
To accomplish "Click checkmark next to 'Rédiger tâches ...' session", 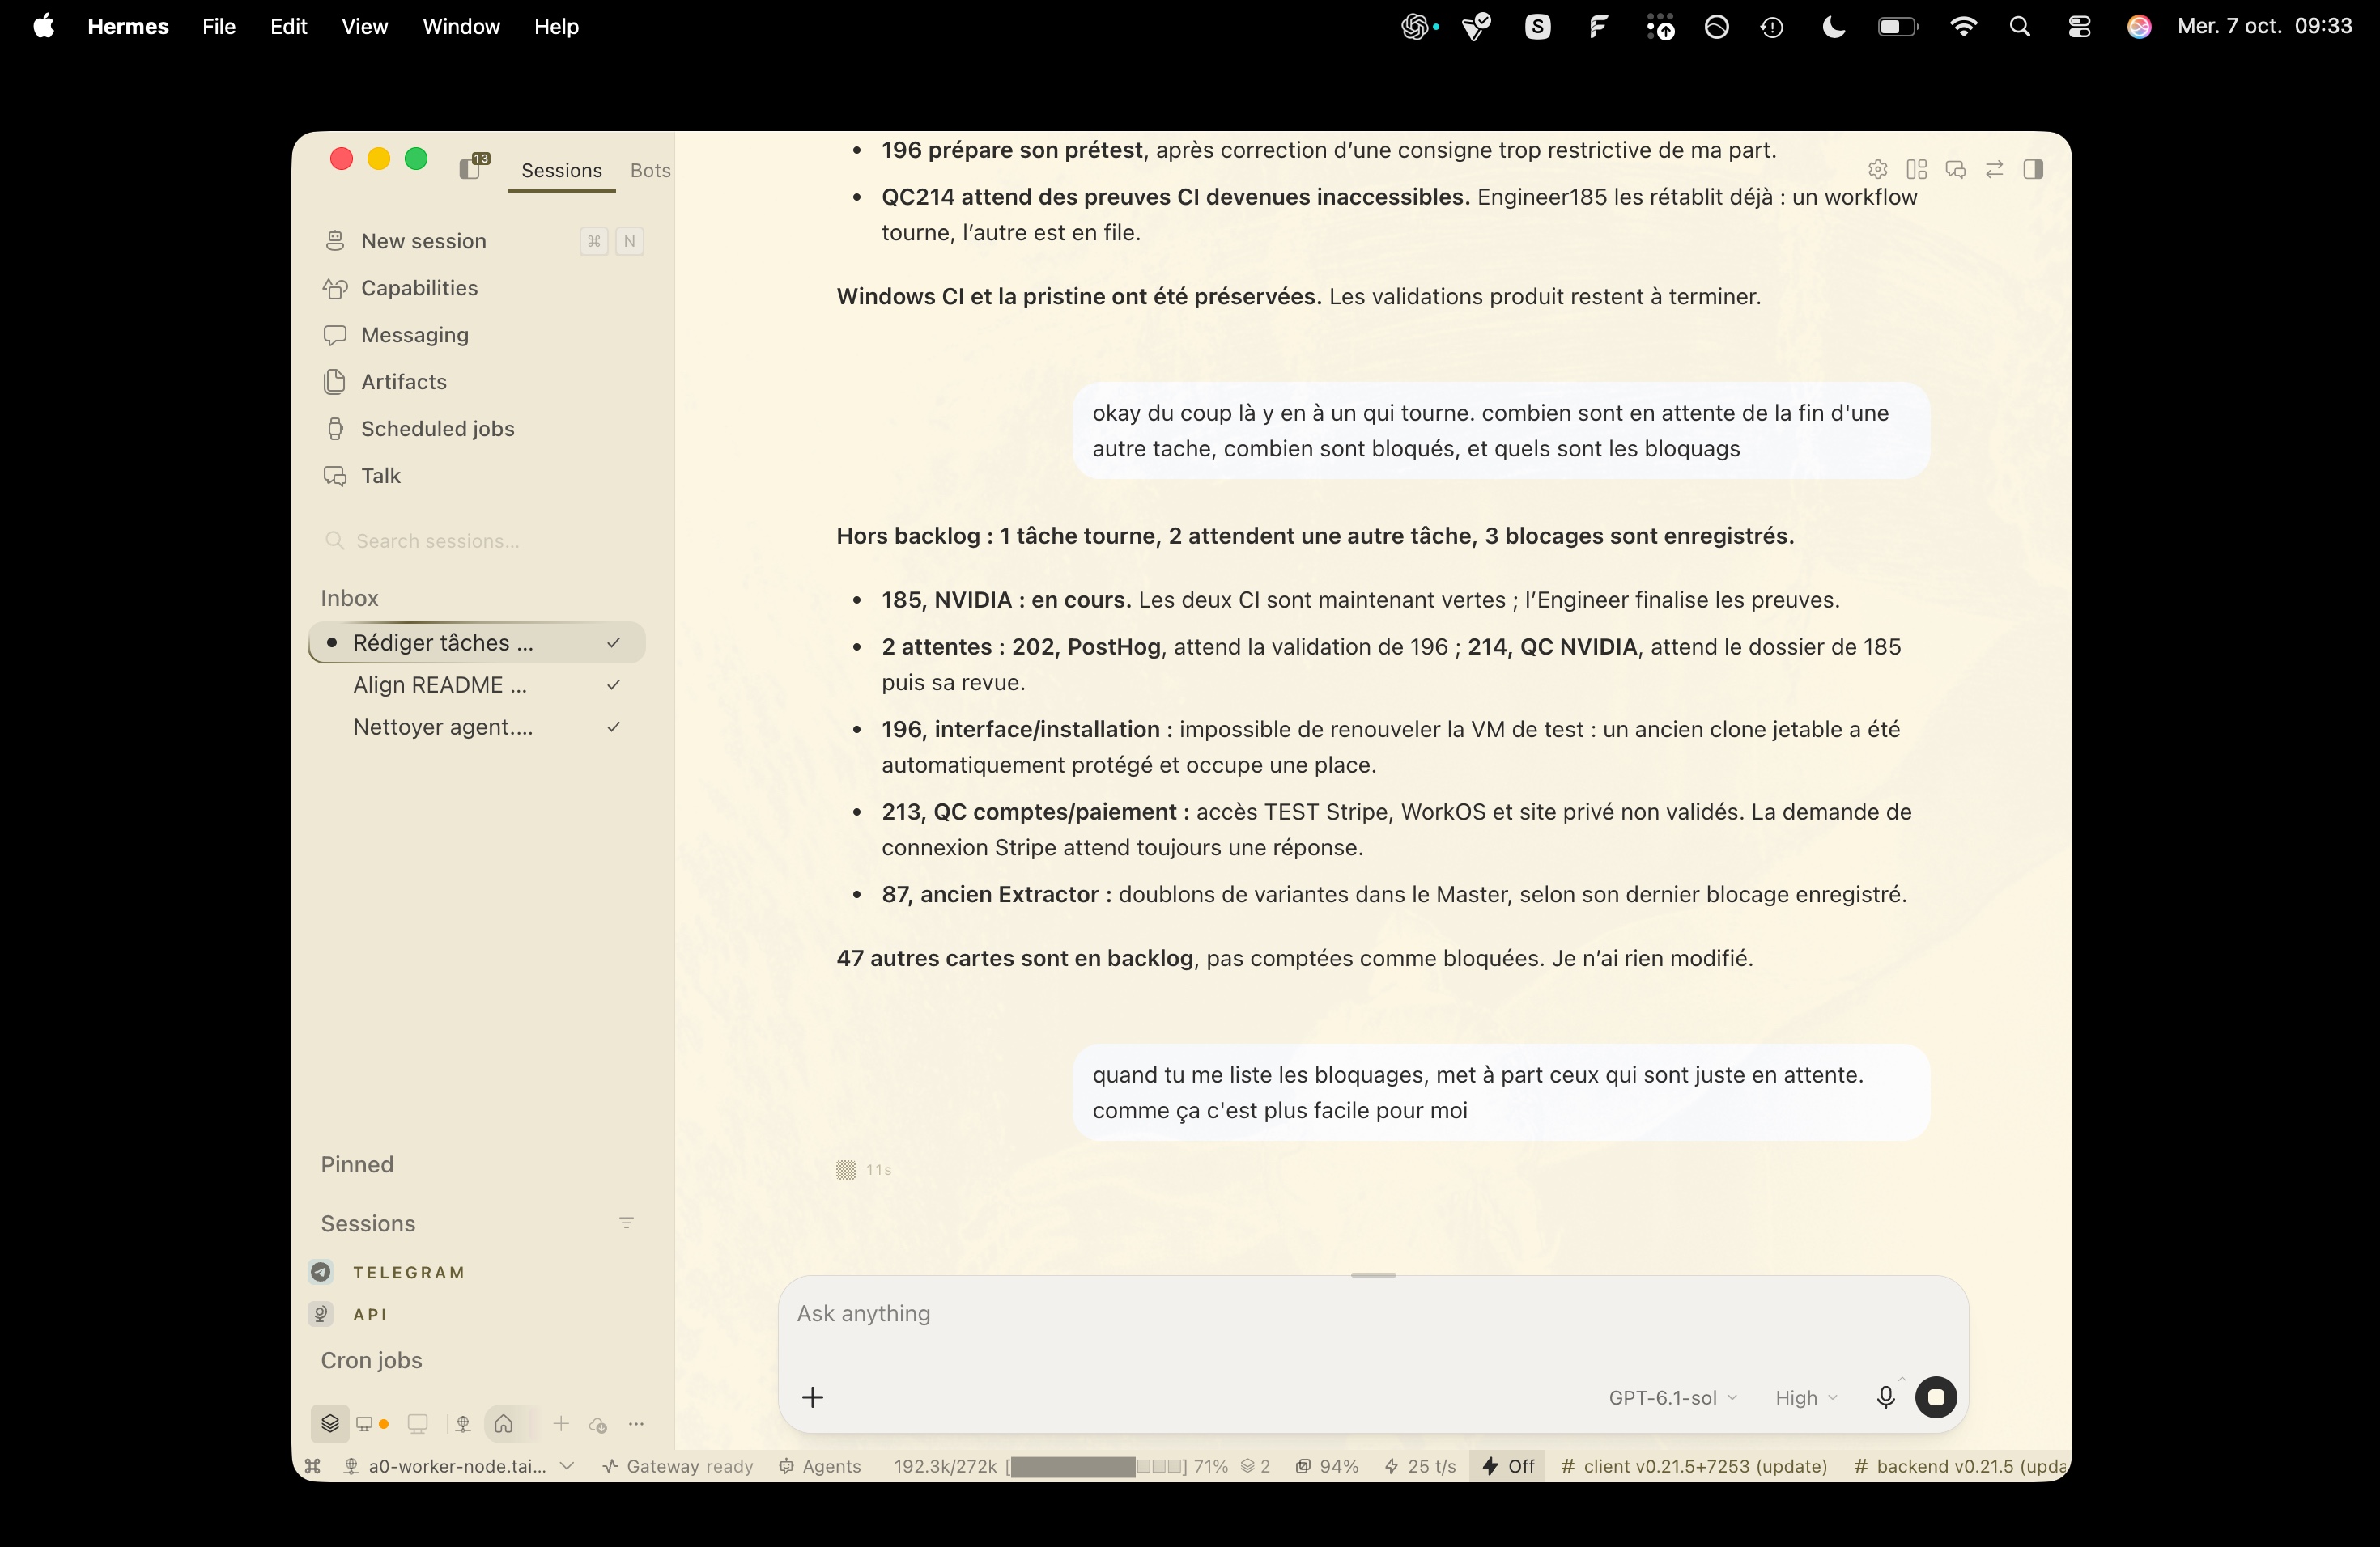I will point(614,642).
